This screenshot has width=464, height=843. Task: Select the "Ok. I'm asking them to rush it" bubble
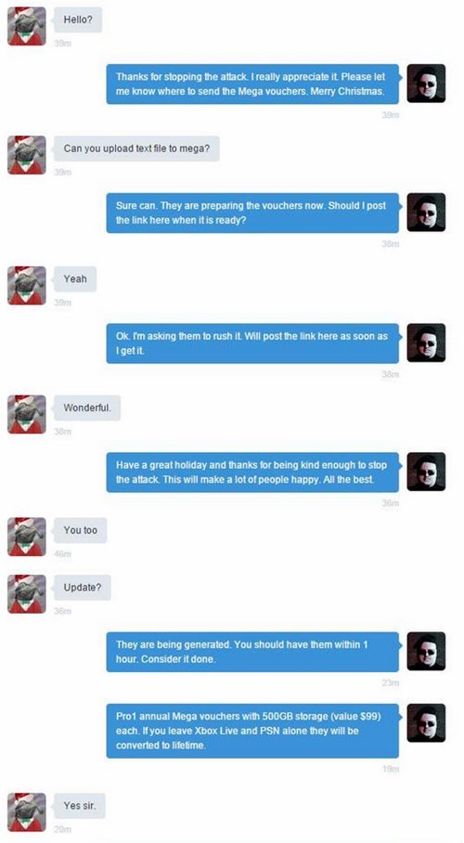tap(252, 343)
